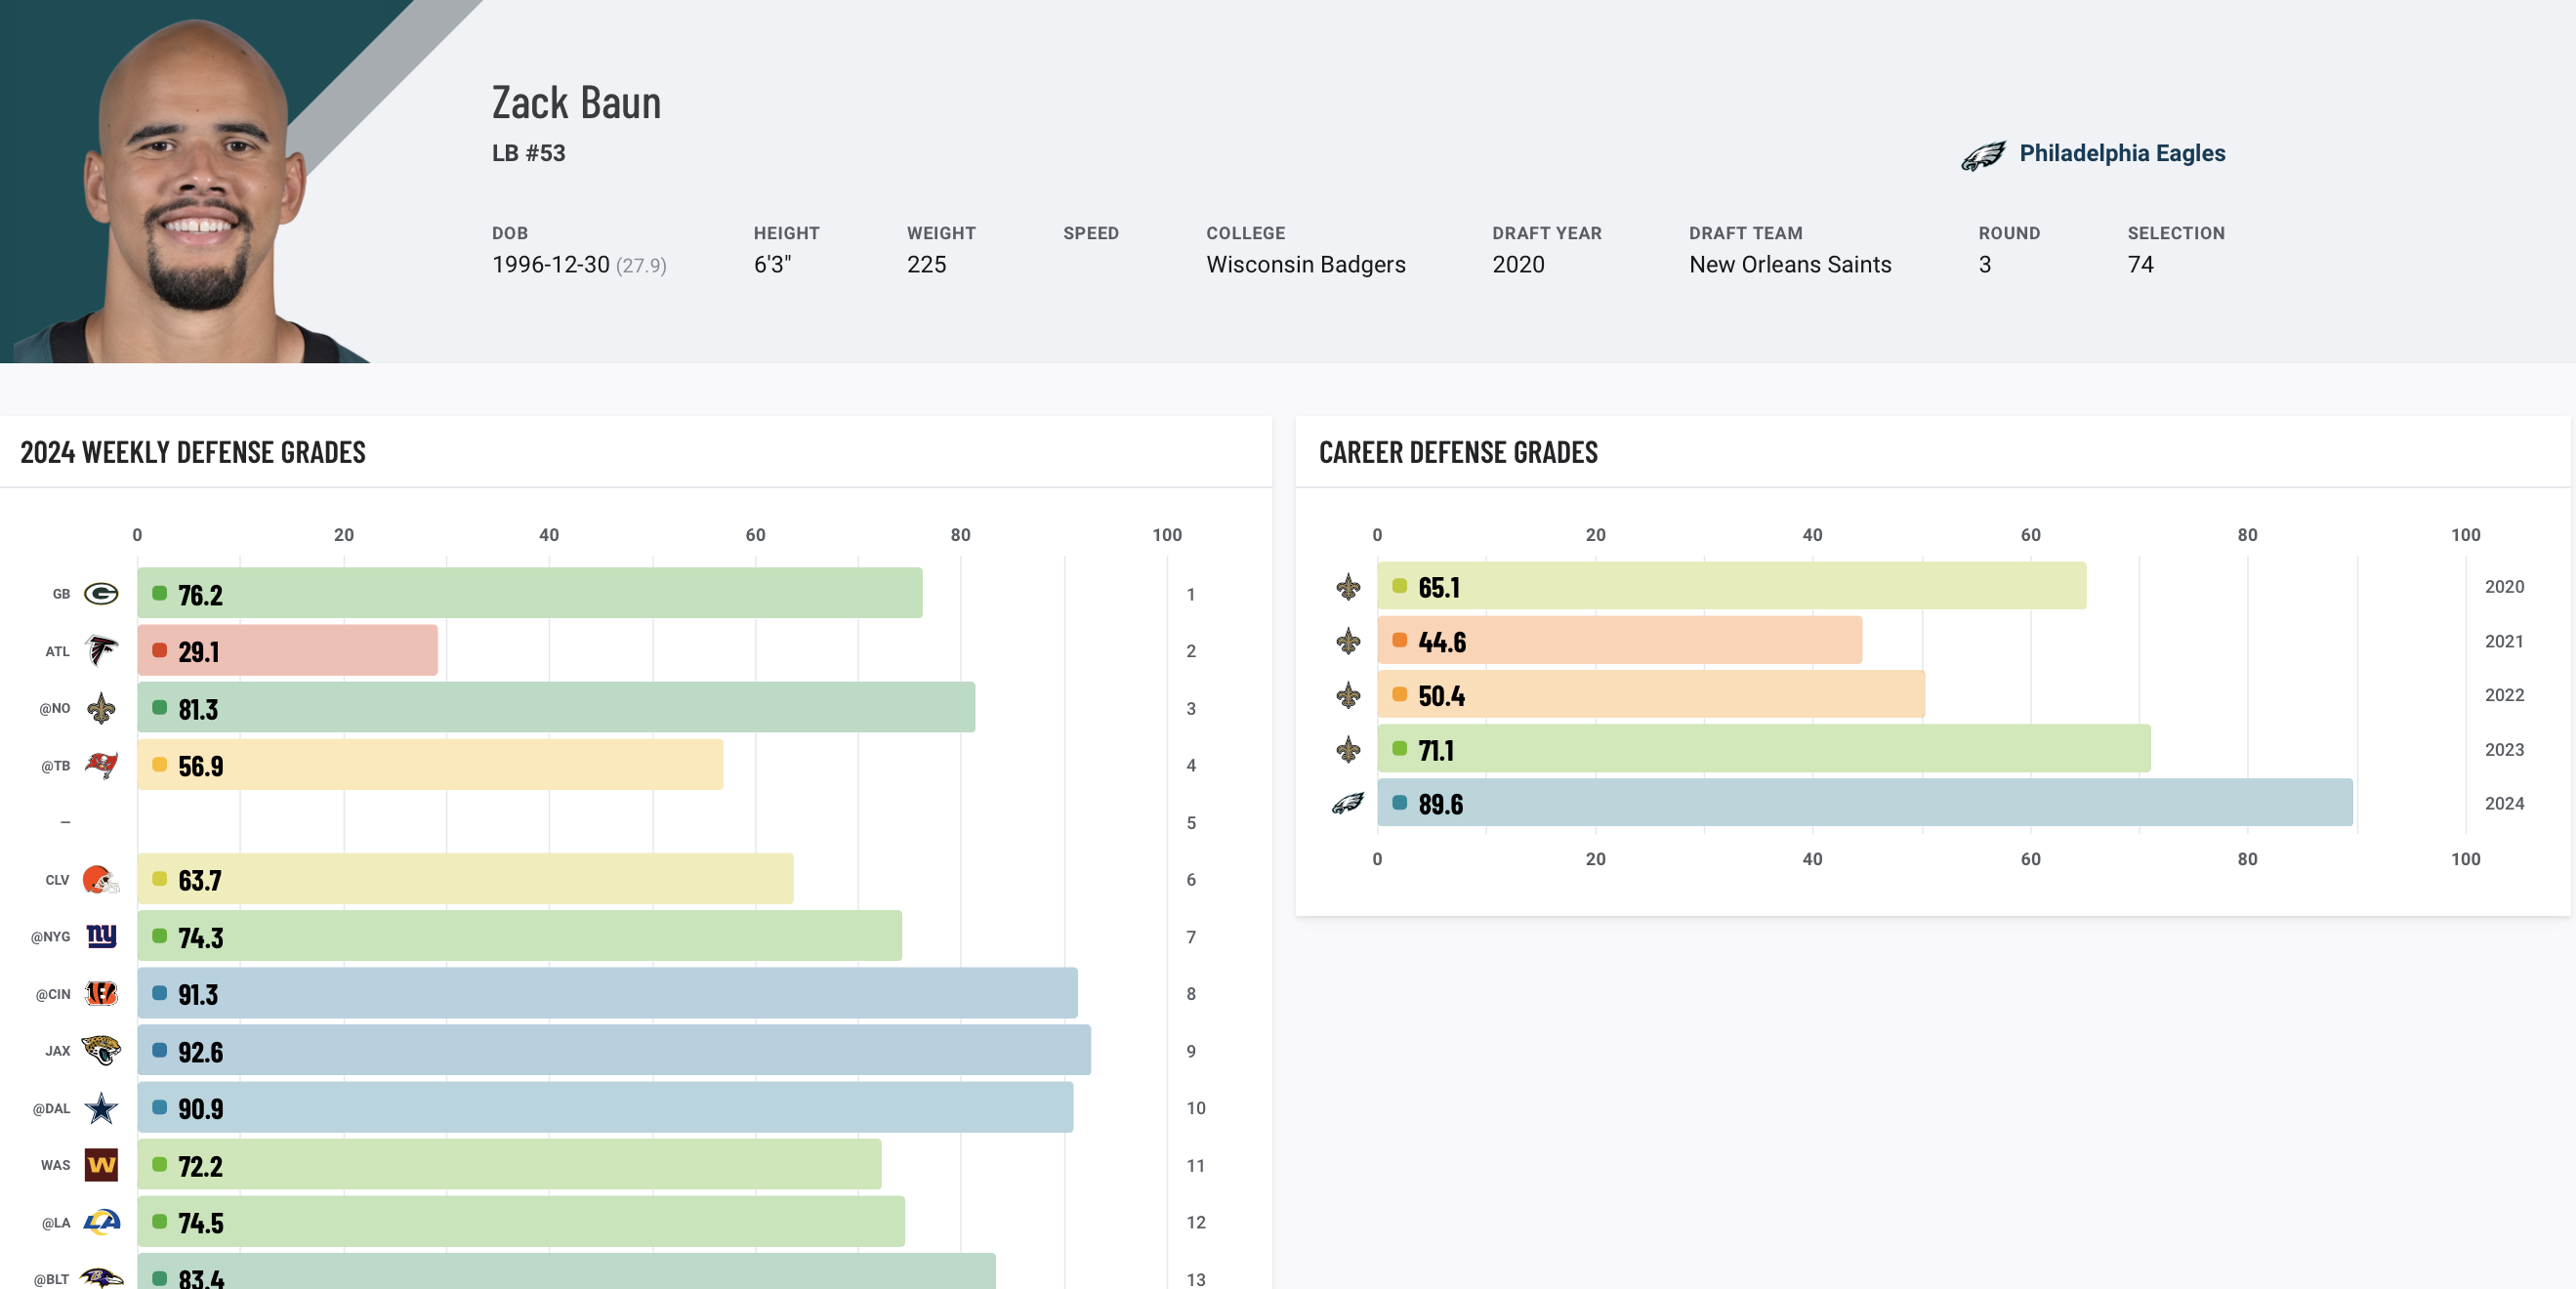Click the Dallas Cowboys star logo

point(101,1108)
